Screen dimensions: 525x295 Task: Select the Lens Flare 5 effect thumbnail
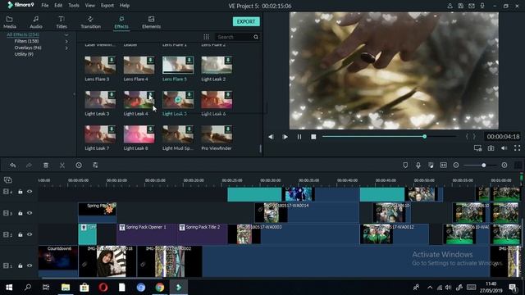point(178,65)
